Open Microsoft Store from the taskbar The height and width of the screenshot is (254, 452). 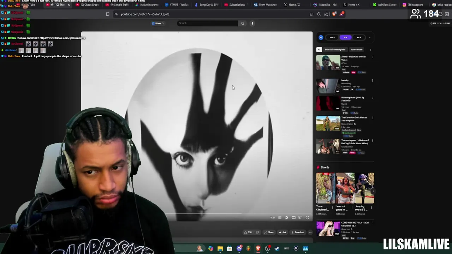230,248
